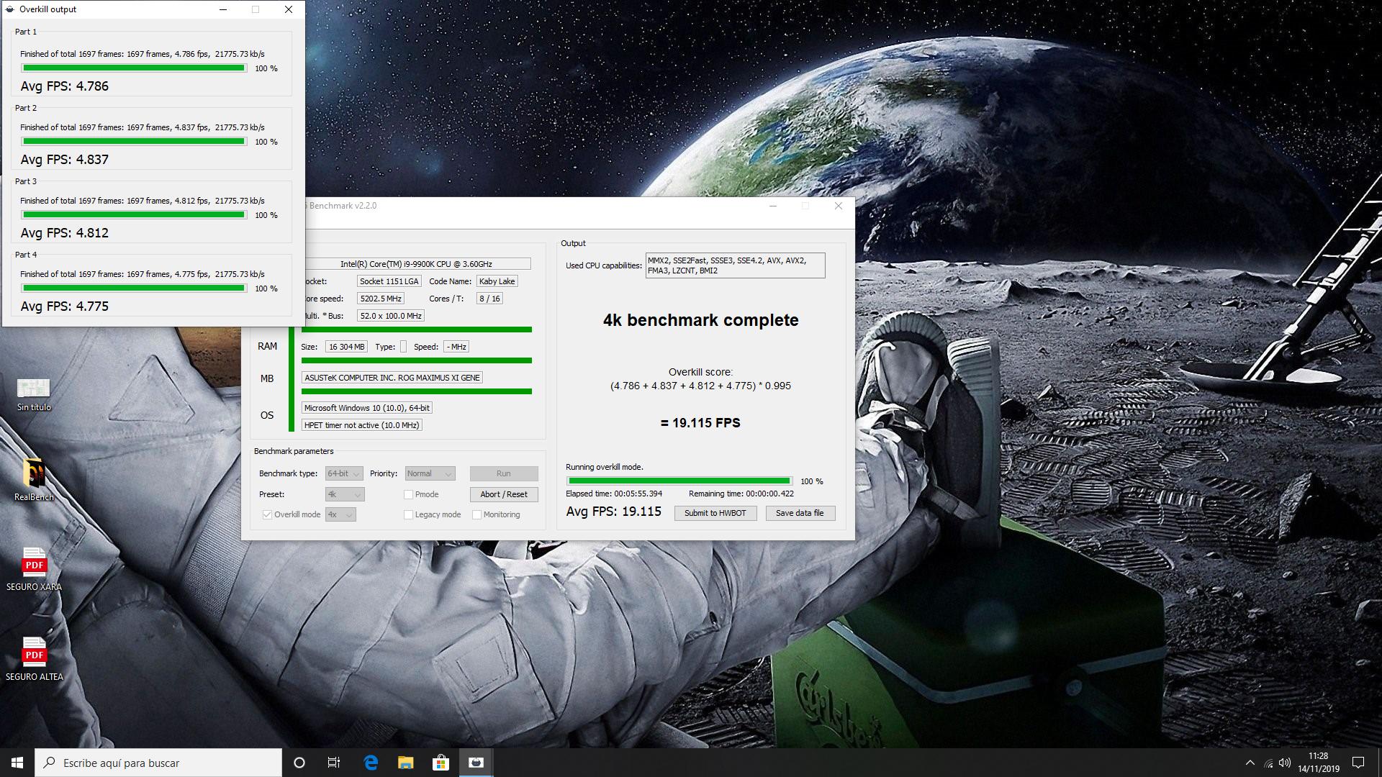Open the Preset 4k dropdown
This screenshot has width=1382, height=777.
point(345,494)
